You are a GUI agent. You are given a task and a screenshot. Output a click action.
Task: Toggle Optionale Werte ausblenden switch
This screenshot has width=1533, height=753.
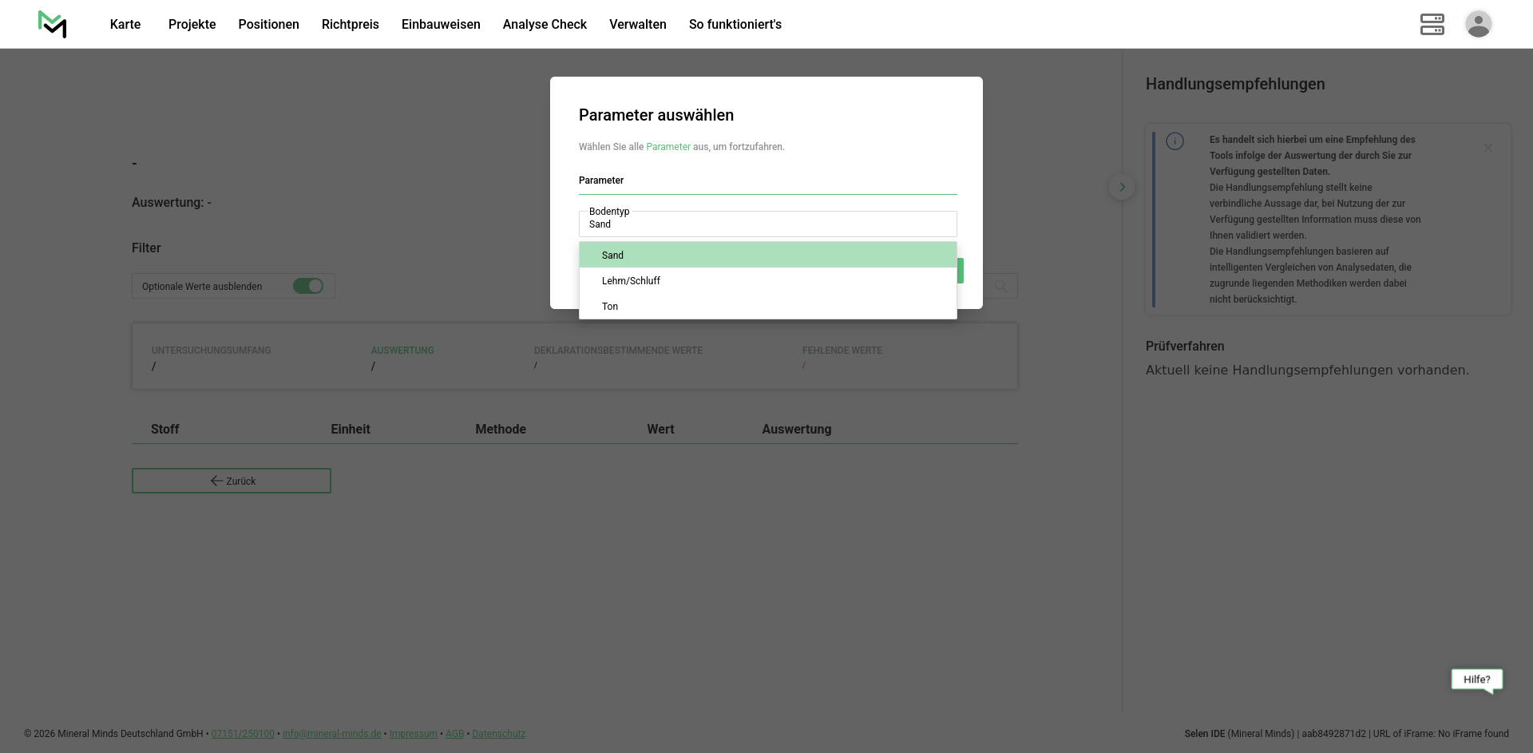[x=308, y=286]
